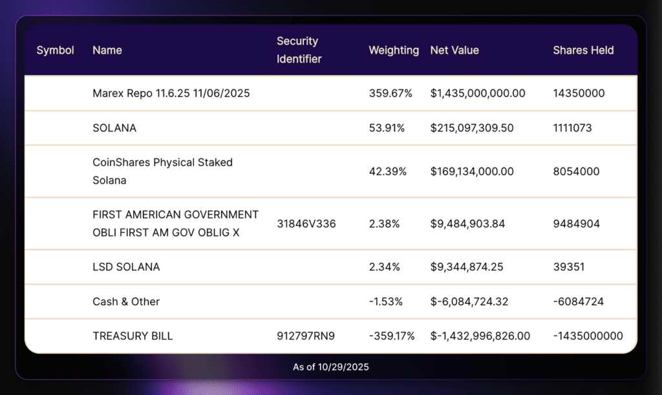Click the Symbol column header
Screen dimensions: 662x395
pyautogui.click(x=55, y=50)
